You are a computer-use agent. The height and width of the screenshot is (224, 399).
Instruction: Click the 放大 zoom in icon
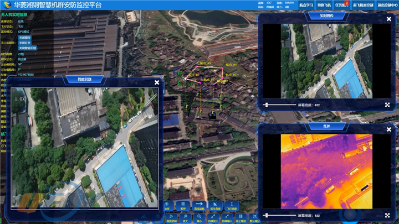(x=185, y=218)
